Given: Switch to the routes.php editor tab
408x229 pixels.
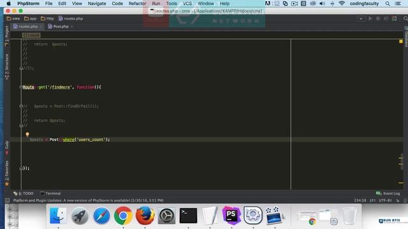Looking at the screenshot, I should pos(27,27).
